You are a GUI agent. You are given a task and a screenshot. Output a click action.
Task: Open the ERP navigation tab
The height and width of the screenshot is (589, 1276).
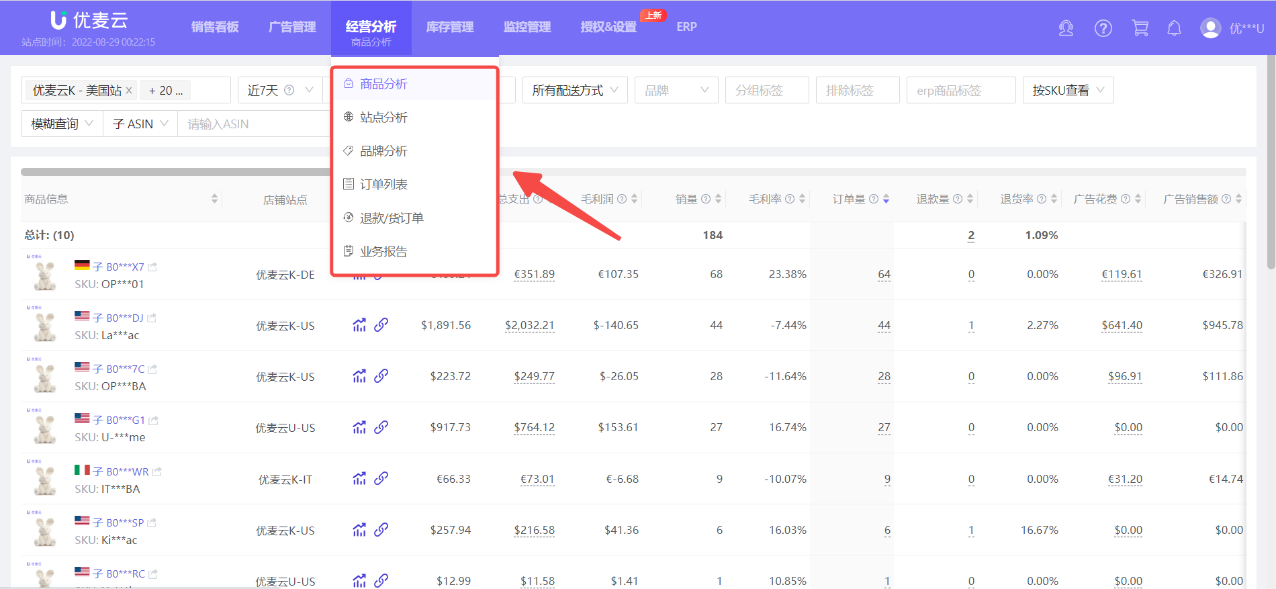pyautogui.click(x=686, y=27)
